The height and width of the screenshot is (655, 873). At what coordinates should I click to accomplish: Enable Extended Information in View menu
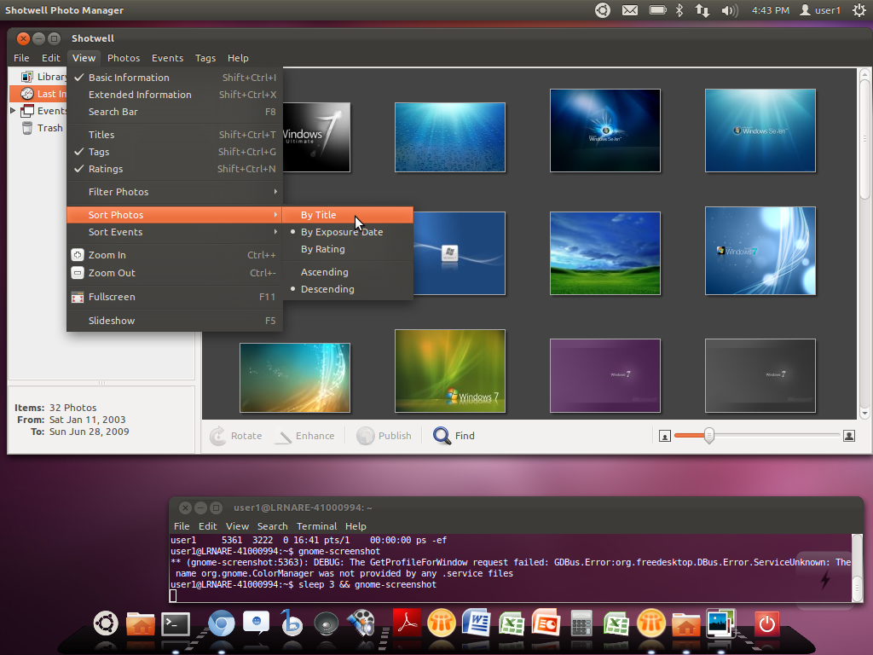pos(174,95)
